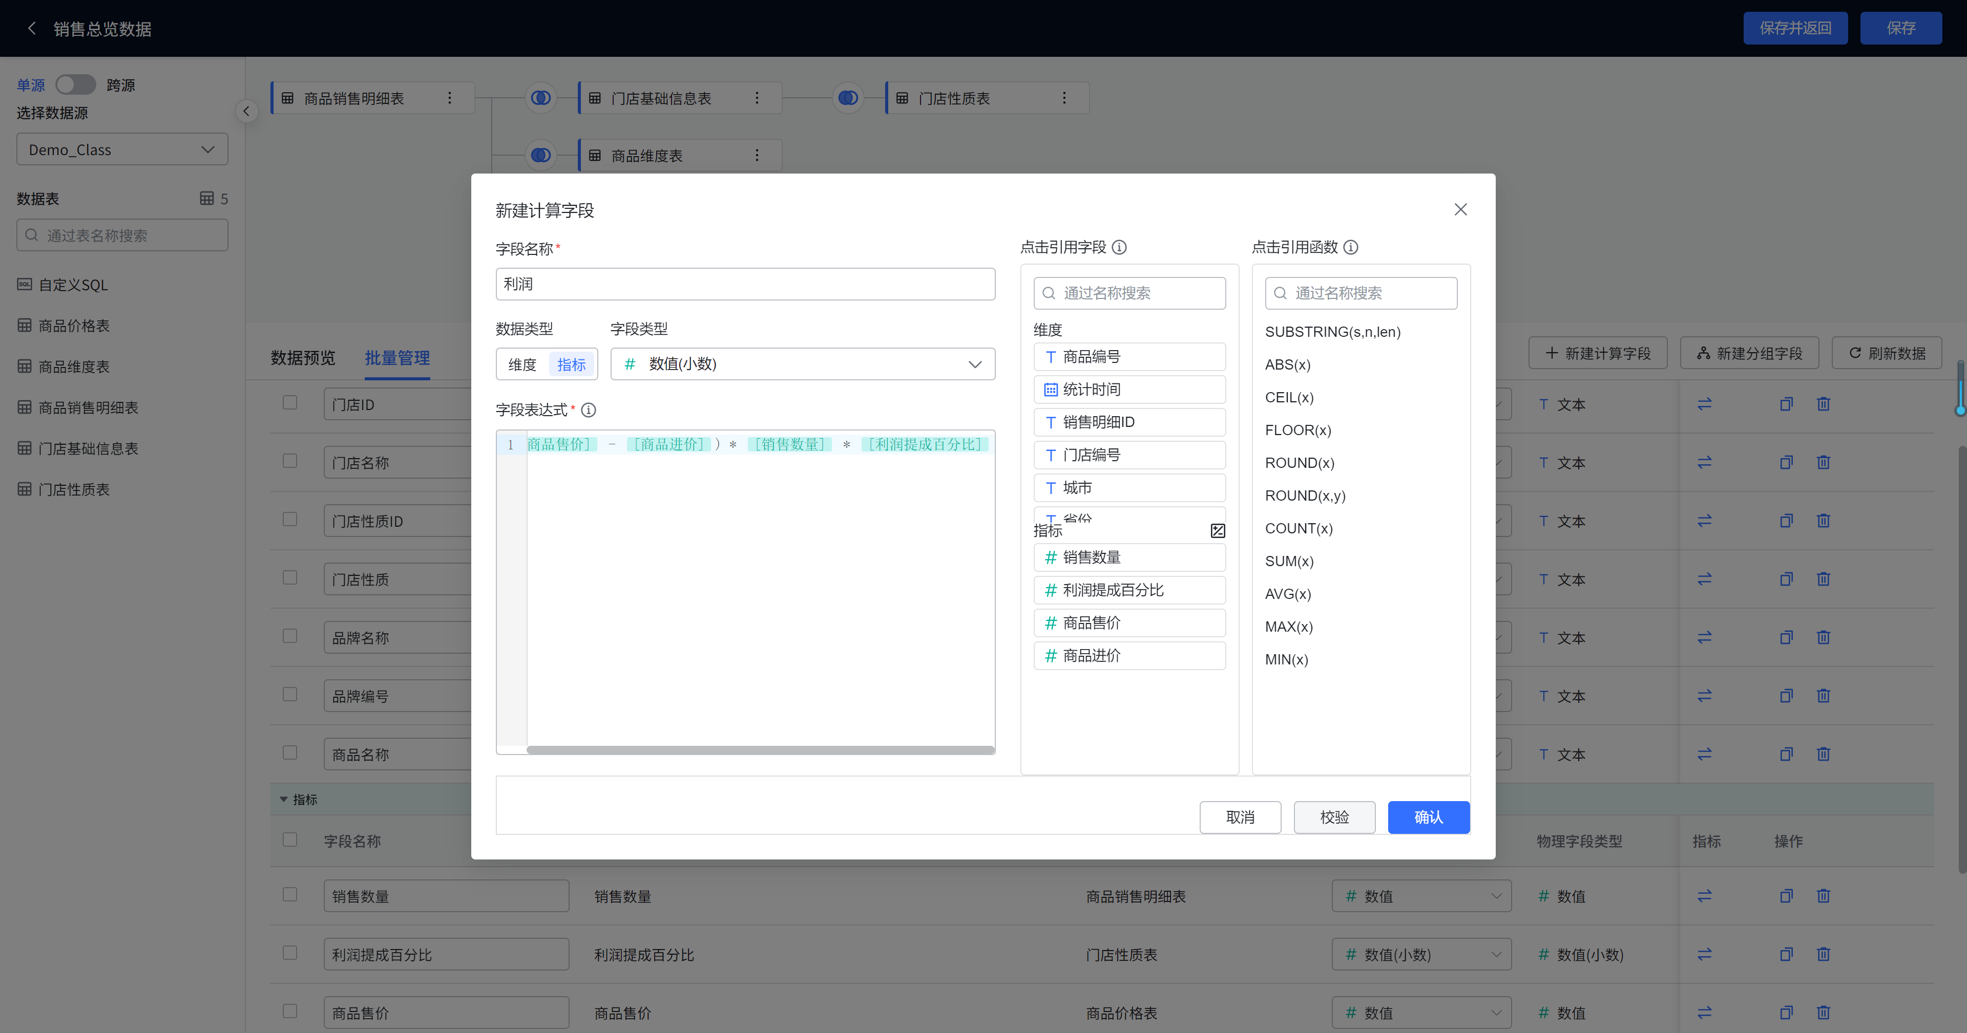Open the Demo_Class data source dropdown
The width and height of the screenshot is (1967, 1033).
pyautogui.click(x=121, y=149)
